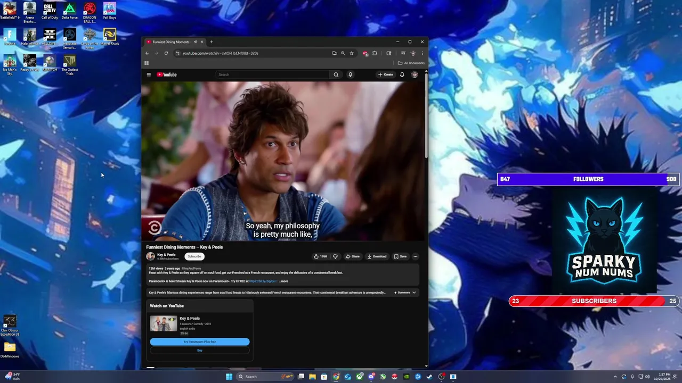Image resolution: width=682 pixels, height=383 pixels.
Task: Open YouTube notifications bell
Action: 402,74
